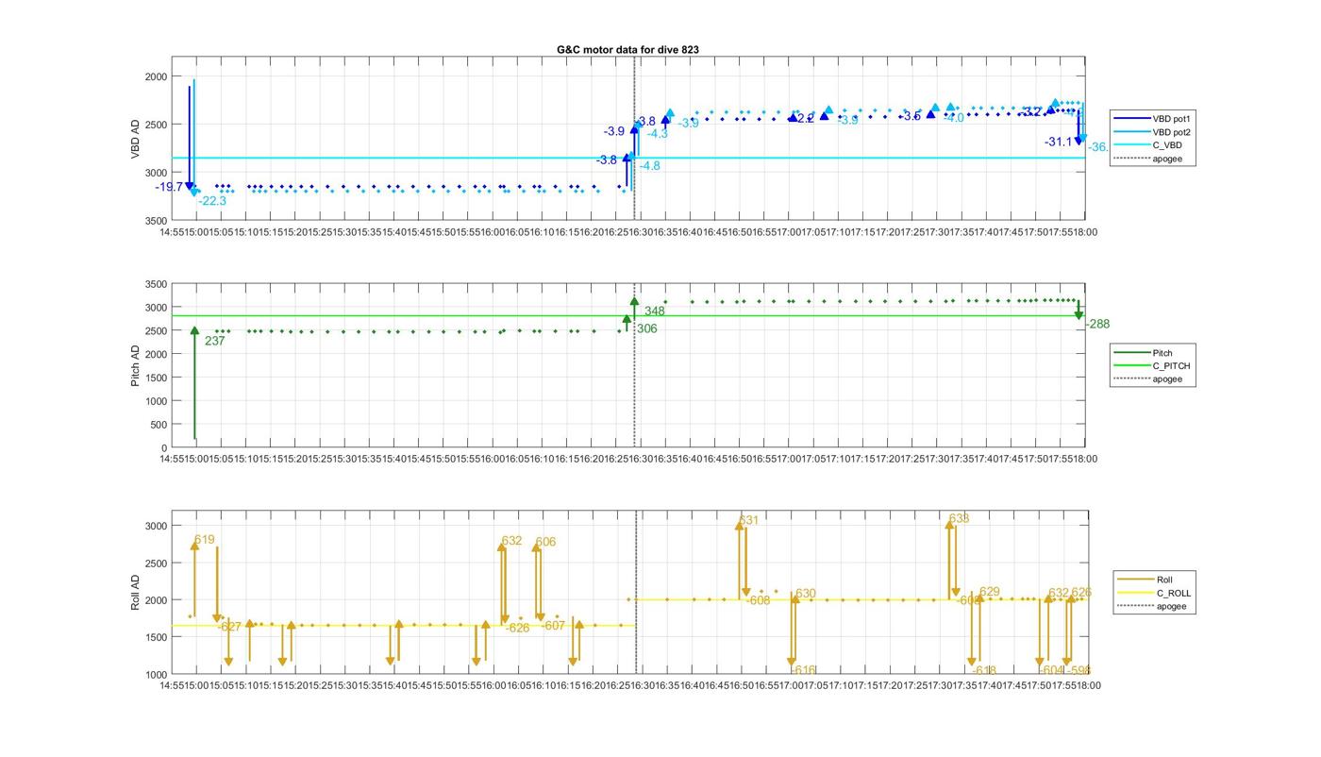The image size is (1321, 757).
Task: Select the "-4.0" VBD data label
Action: coord(953,119)
